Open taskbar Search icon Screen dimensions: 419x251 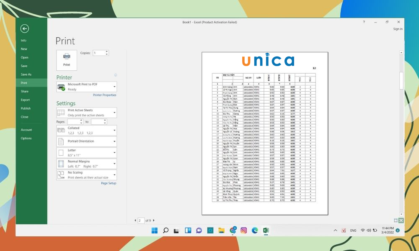tap(166, 230)
